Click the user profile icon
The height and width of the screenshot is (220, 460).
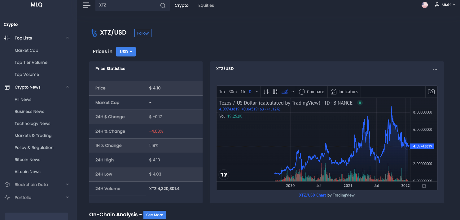437,5
